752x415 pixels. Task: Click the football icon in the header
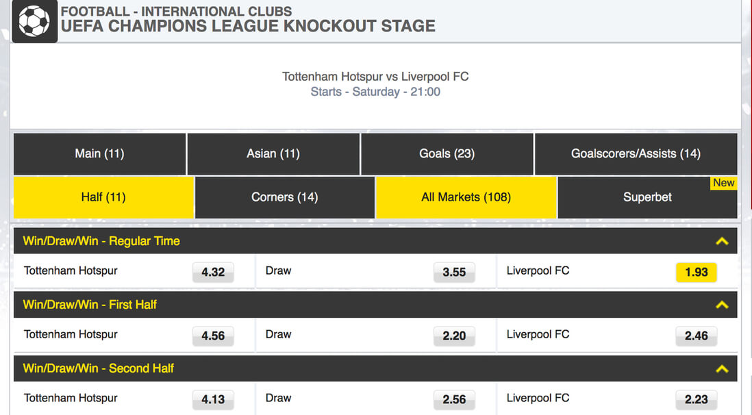(x=34, y=21)
